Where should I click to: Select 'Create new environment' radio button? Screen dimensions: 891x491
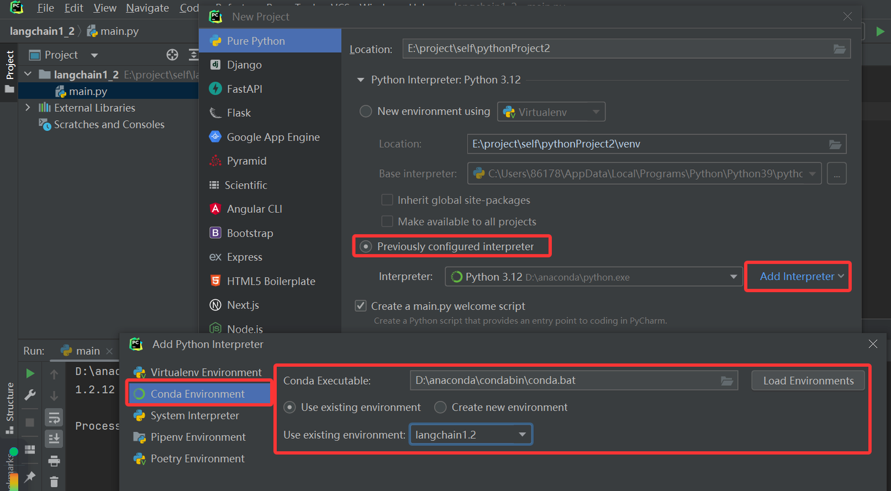point(440,407)
